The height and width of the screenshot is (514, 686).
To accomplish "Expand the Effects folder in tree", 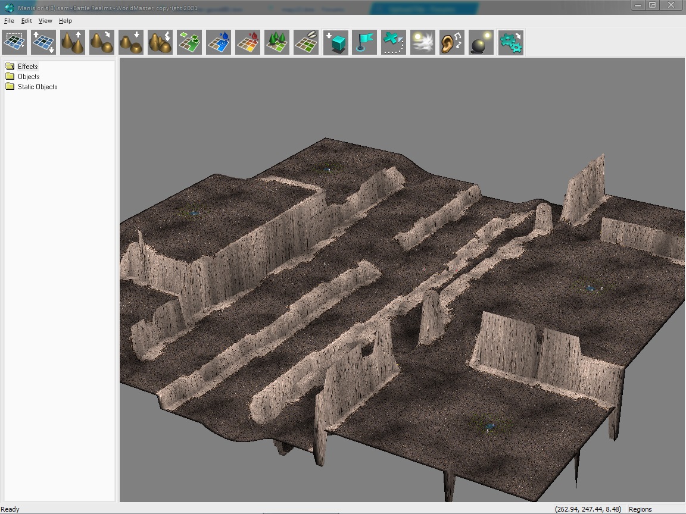I will (27, 66).
